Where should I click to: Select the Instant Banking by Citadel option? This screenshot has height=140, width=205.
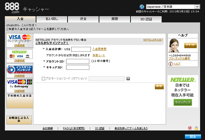[x=19, y=69]
